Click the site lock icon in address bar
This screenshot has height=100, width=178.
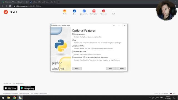tap(14, 6)
